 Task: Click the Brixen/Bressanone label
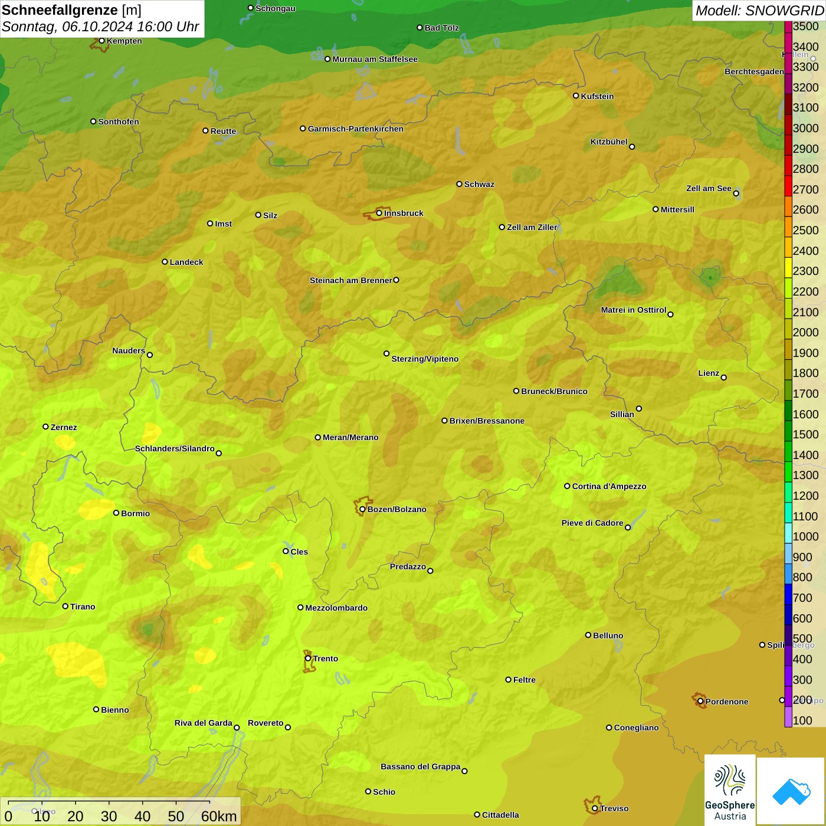[x=487, y=421]
